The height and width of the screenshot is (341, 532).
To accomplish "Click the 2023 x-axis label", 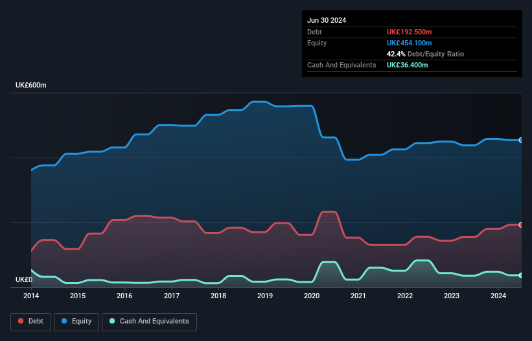I will coord(452,296).
